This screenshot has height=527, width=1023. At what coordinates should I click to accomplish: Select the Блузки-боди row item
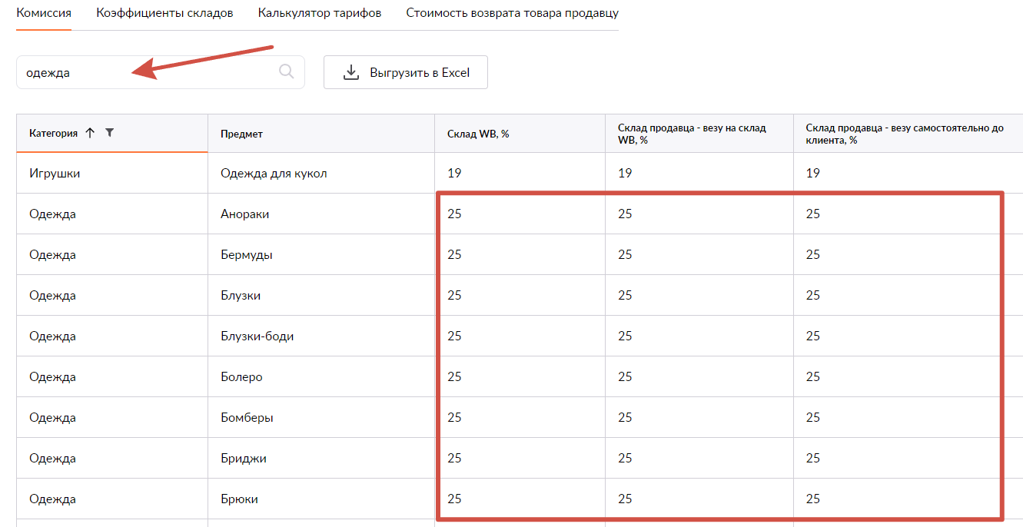click(x=257, y=336)
